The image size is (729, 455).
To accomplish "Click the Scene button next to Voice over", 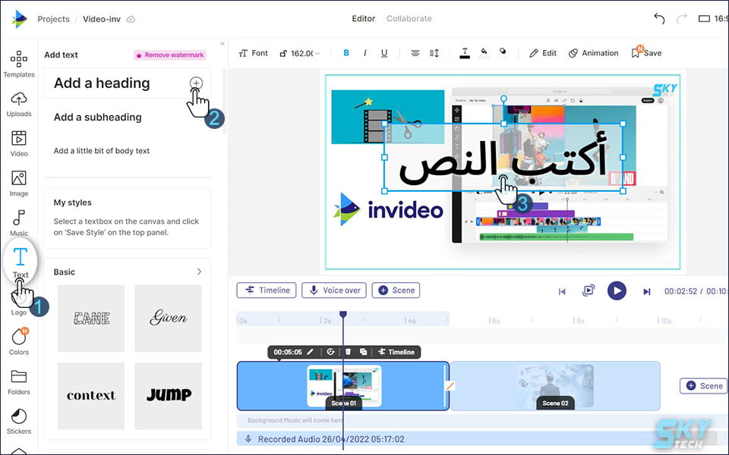I will 396,290.
